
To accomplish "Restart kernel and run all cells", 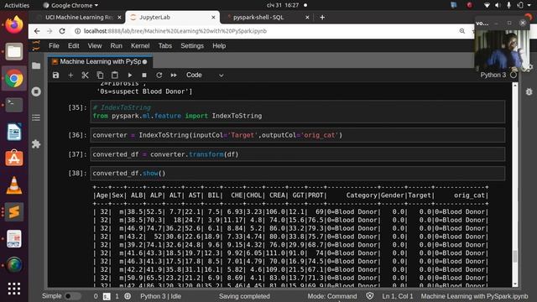I will [x=174, y=75].
